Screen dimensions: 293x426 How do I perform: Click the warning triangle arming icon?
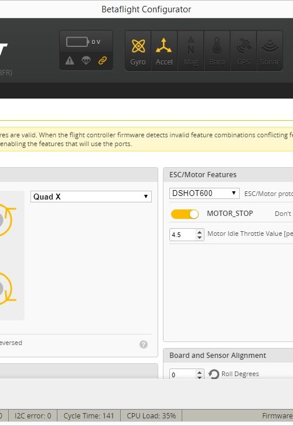click(x=70, y=60)
